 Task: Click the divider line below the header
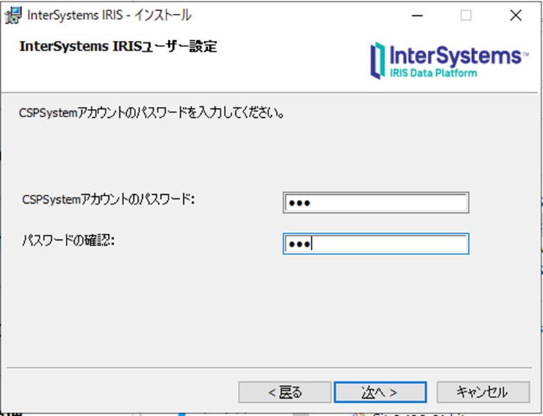click(x=269, y=92)
